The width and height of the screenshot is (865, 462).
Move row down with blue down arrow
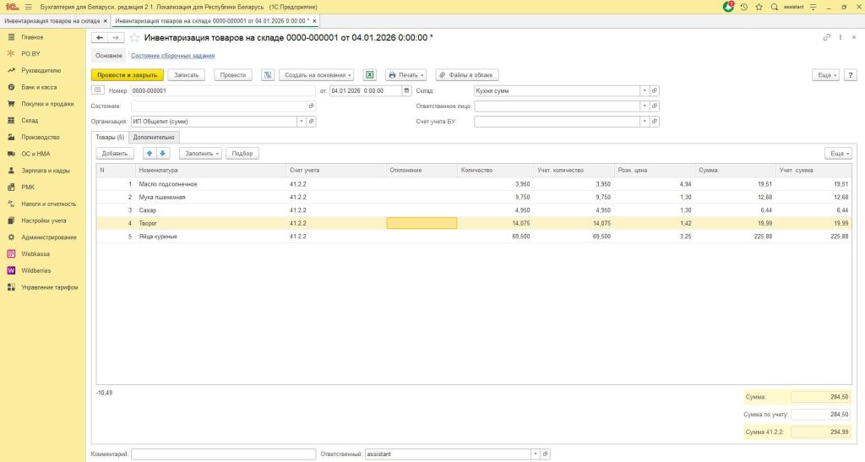coord(163,154)
